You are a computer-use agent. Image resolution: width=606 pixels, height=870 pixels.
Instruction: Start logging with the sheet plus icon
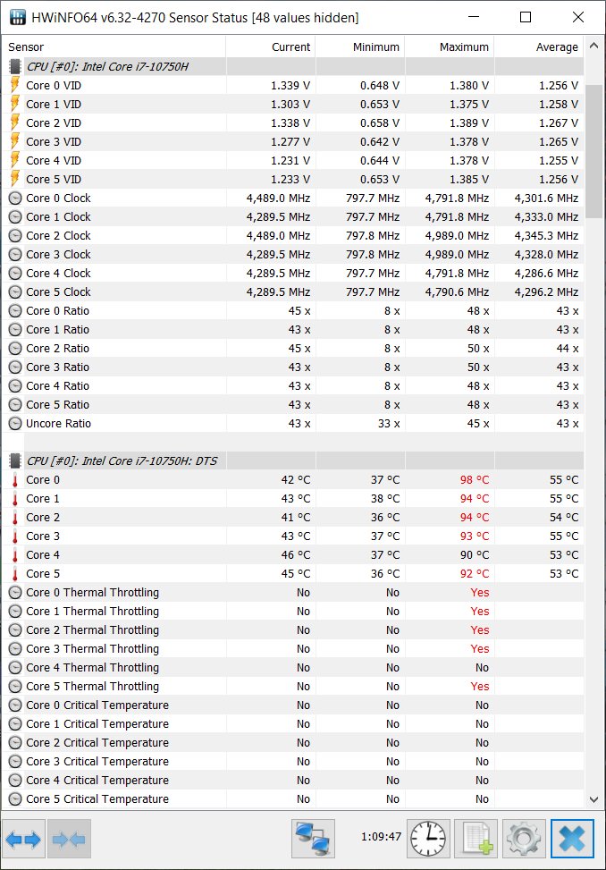click(x=476, y=839)
